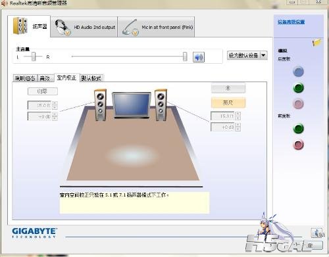
Task: Switch distance units to meters (米)
Action: coord(228,88)
